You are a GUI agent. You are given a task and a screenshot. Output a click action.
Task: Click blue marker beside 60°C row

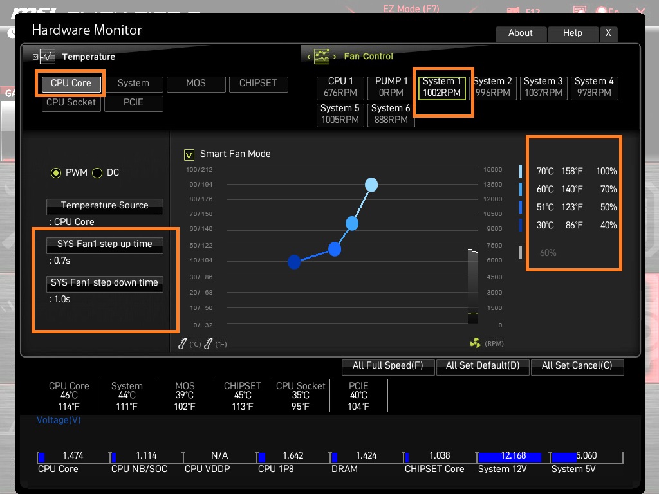(x=521, y=189)
